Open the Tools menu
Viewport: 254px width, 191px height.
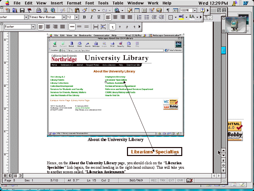(103, 3)
